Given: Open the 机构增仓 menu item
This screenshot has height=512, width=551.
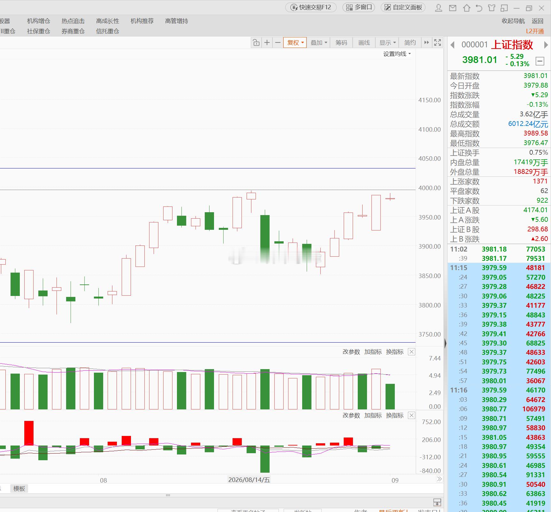Looking at the screenshot, I should 39,21.
